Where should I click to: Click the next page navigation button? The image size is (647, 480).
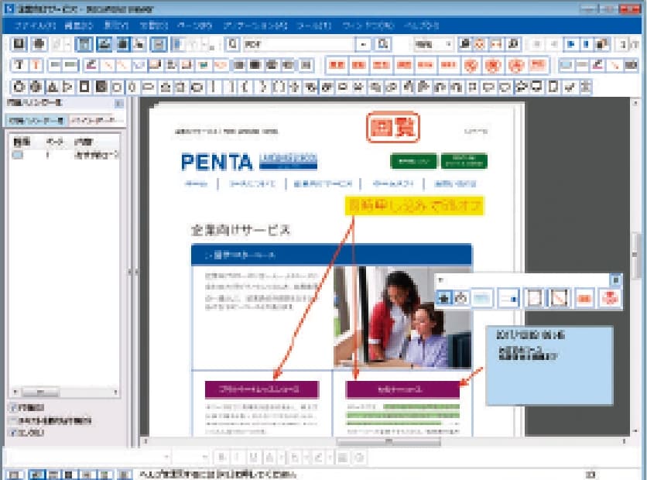tap(571, 44)
